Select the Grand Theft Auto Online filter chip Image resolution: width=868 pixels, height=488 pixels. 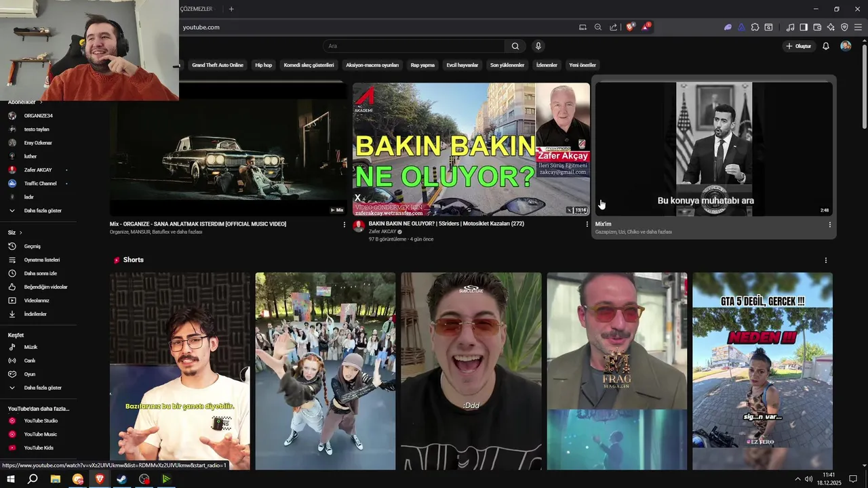(218, 65)
